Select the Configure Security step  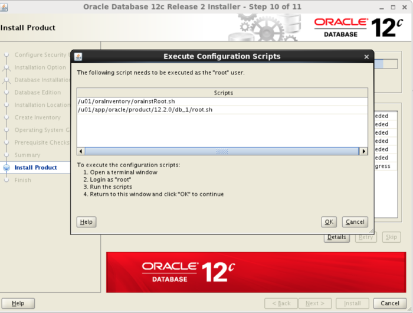(x=42, y=55)
